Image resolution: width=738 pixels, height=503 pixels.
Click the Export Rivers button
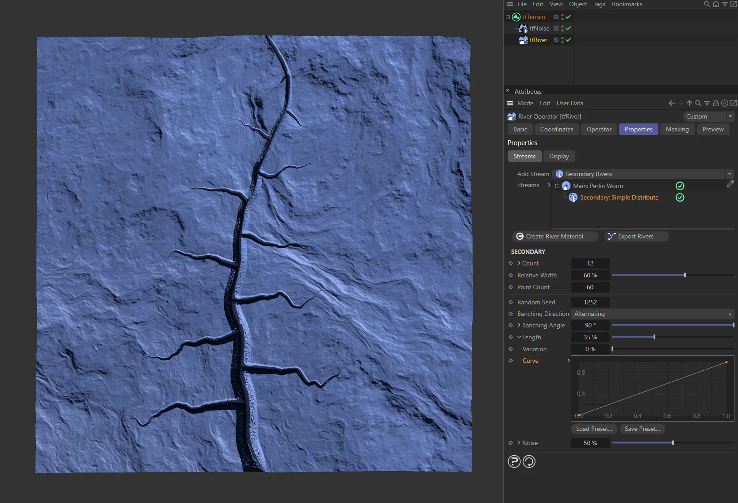click(636, 236)
